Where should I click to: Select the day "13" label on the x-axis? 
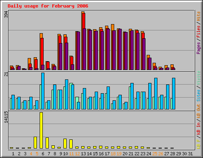coord(83,154)
